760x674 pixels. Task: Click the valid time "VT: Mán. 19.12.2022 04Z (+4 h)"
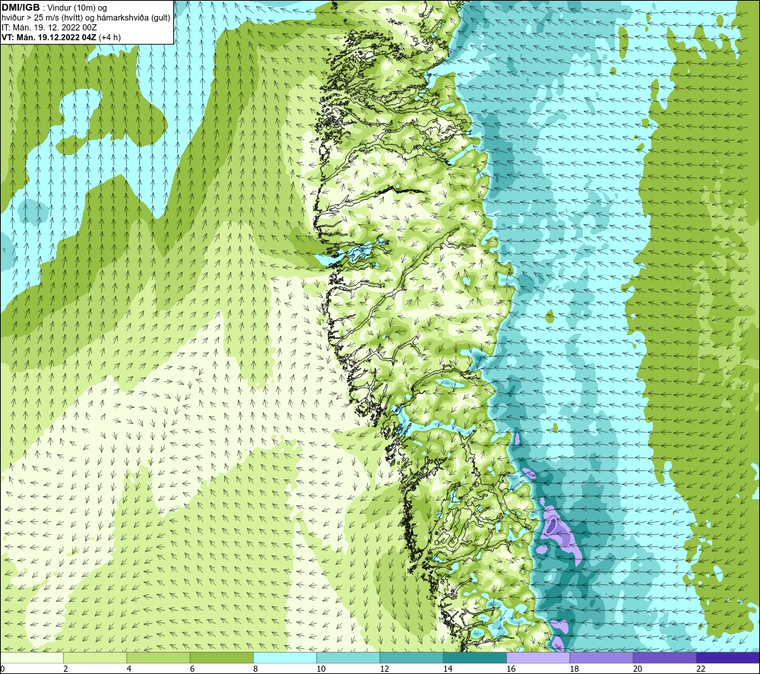61,37
